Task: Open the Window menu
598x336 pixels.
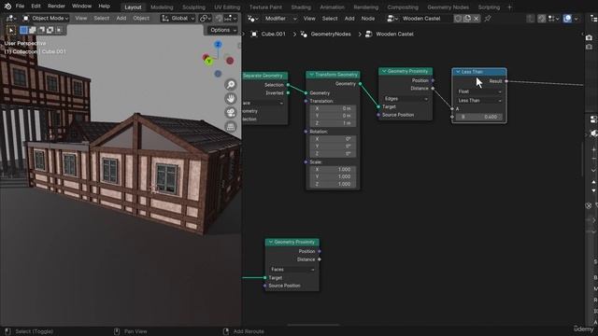Action: coord(81,7)
